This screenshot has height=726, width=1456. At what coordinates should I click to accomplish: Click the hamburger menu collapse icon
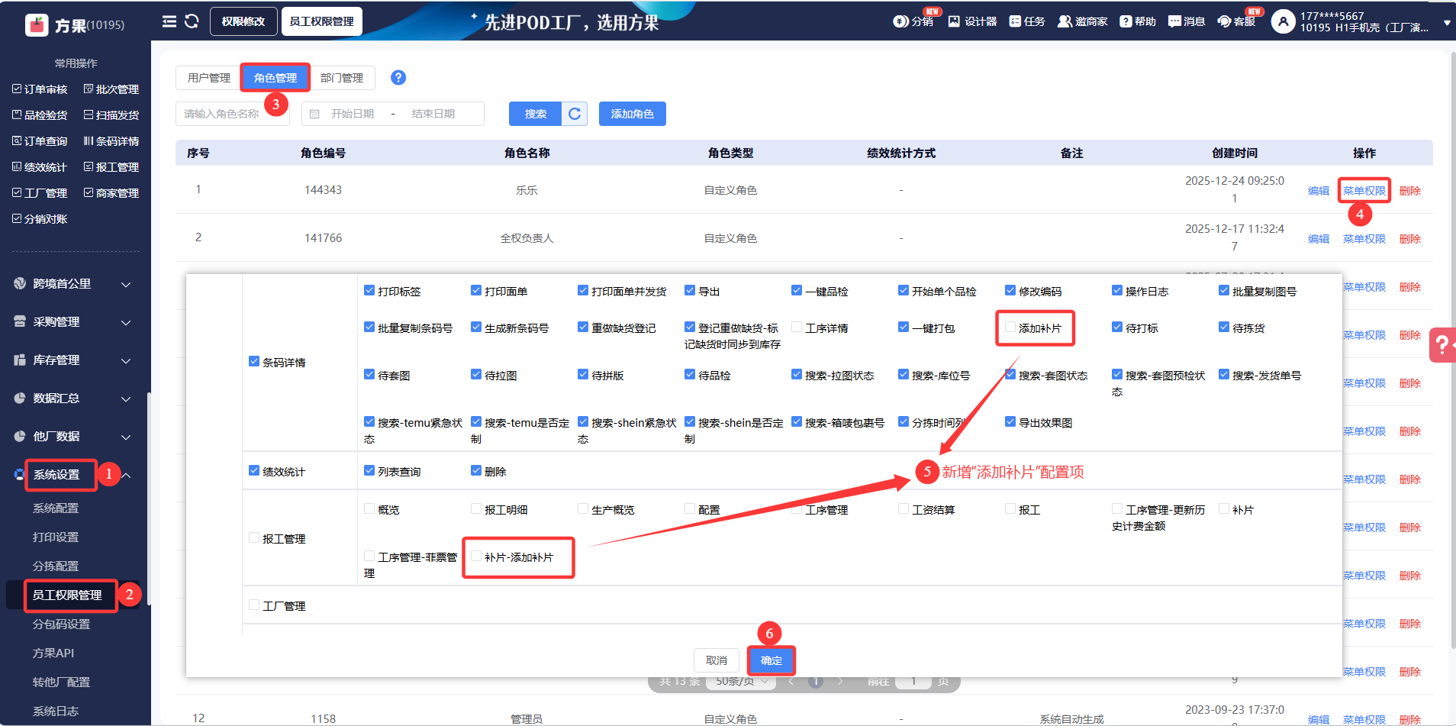169,21
